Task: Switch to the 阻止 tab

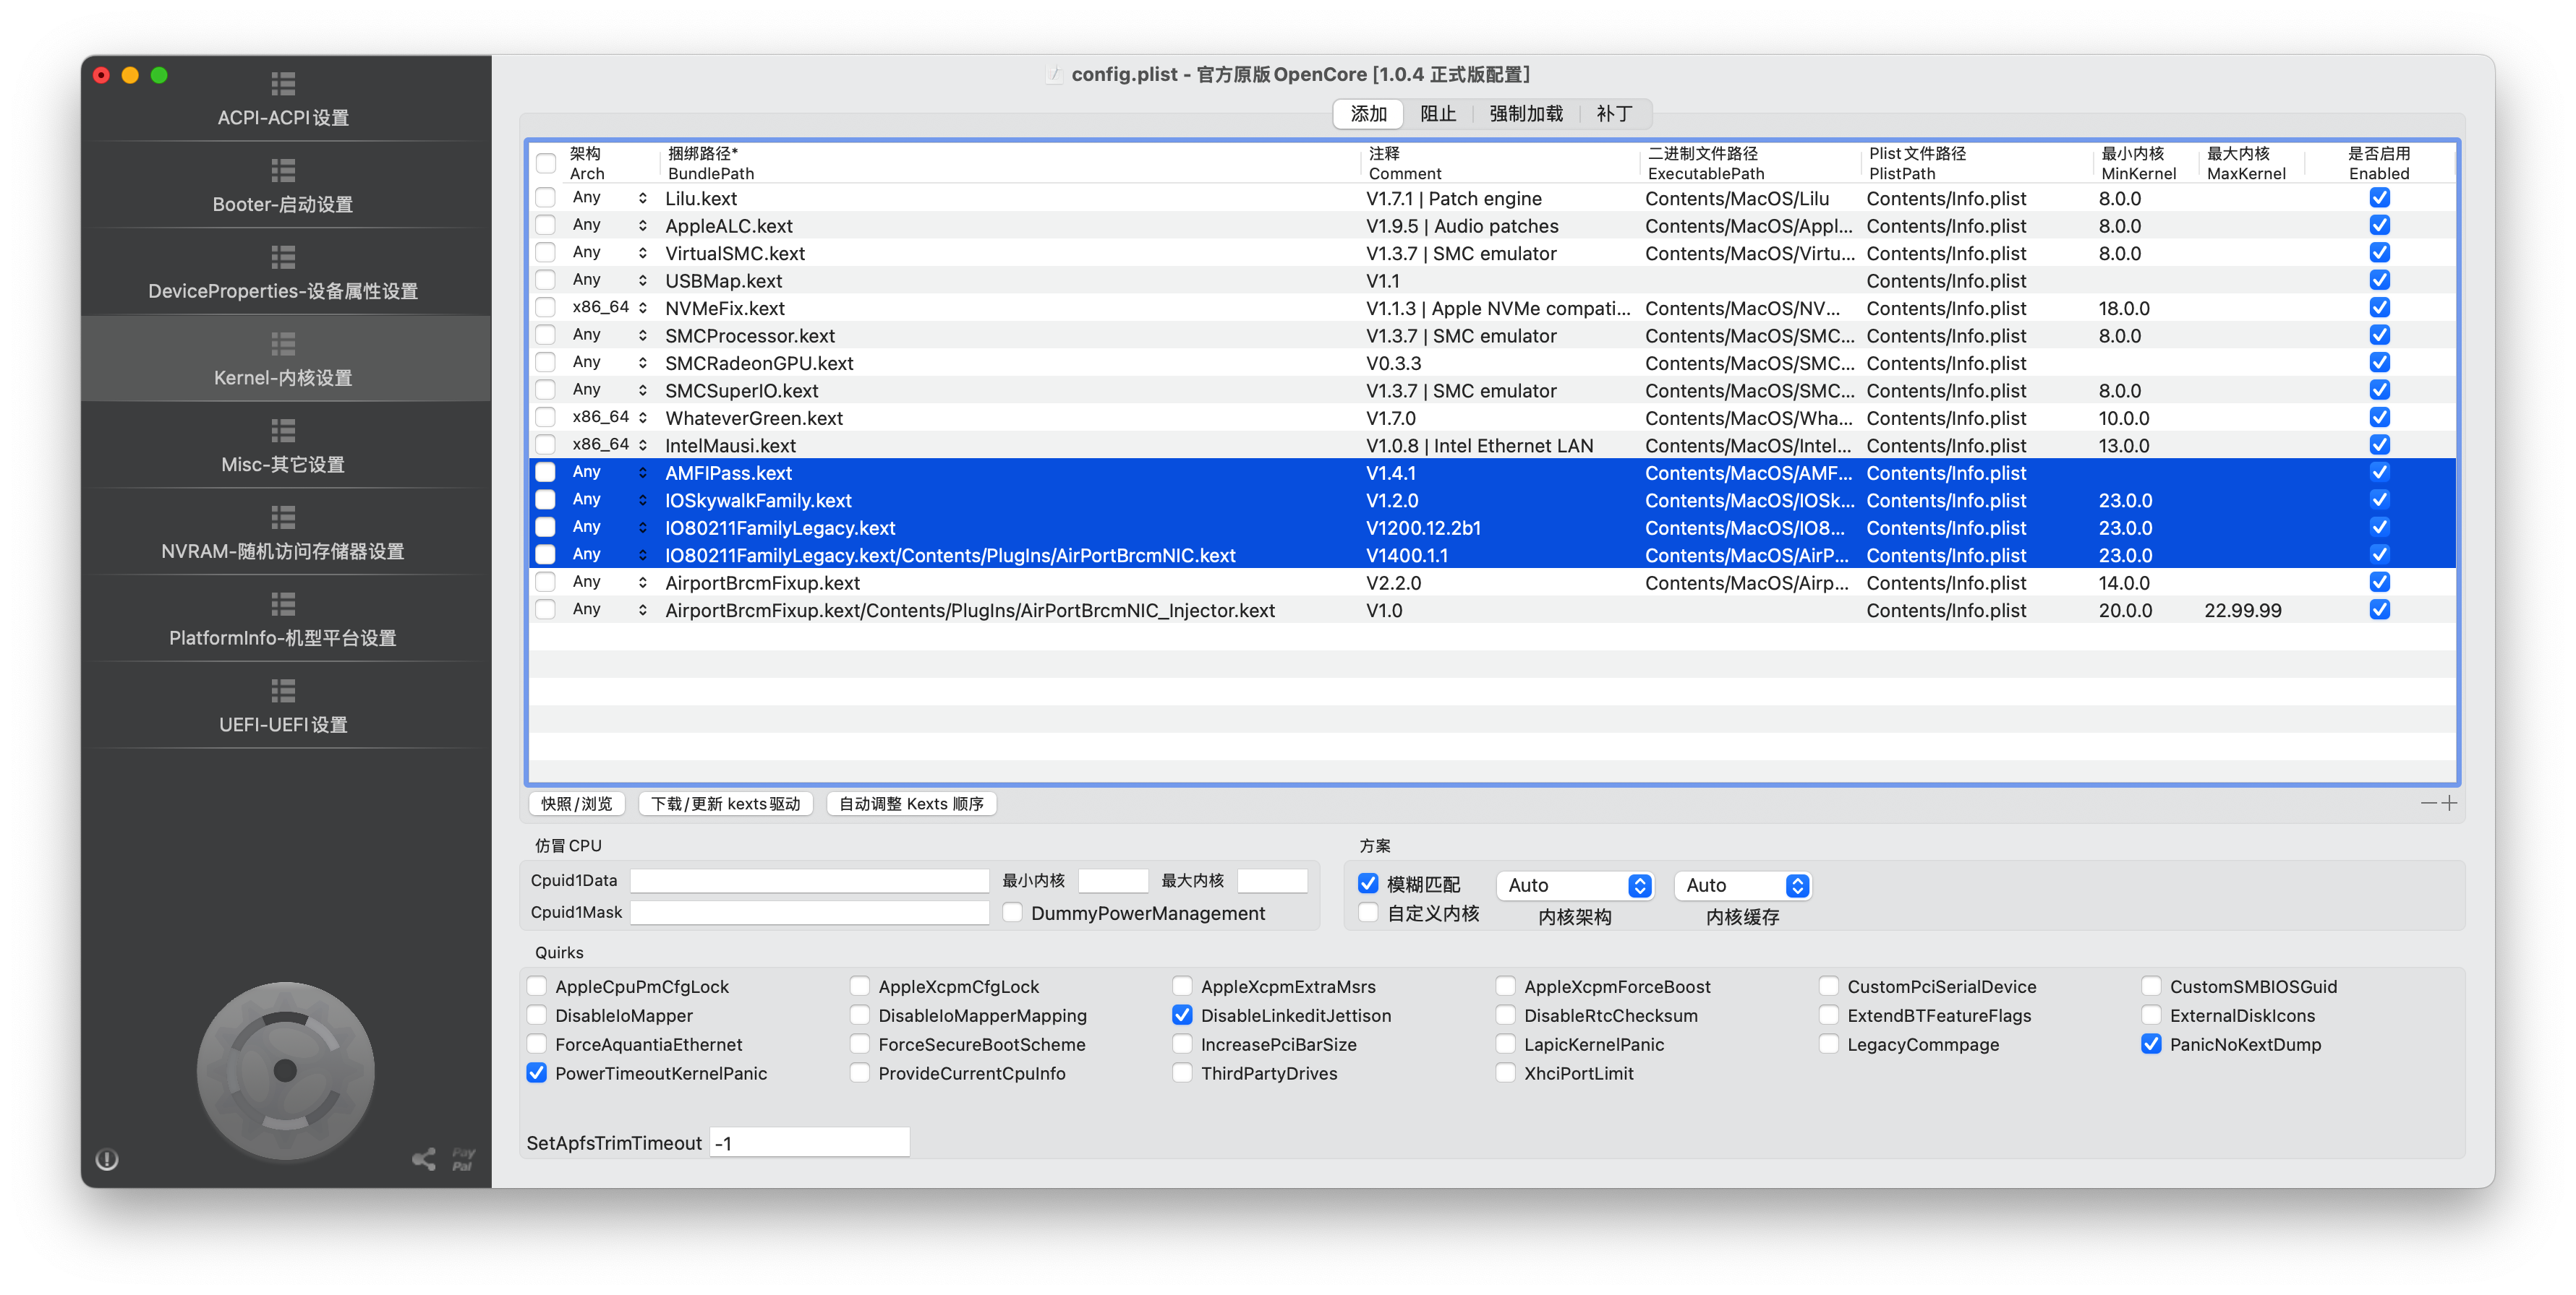Action: point(1438,114)
